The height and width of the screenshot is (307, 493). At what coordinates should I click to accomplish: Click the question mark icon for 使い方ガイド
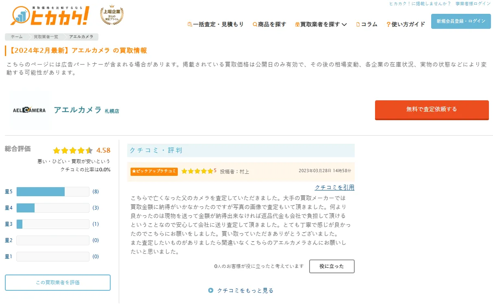point(388,24)
